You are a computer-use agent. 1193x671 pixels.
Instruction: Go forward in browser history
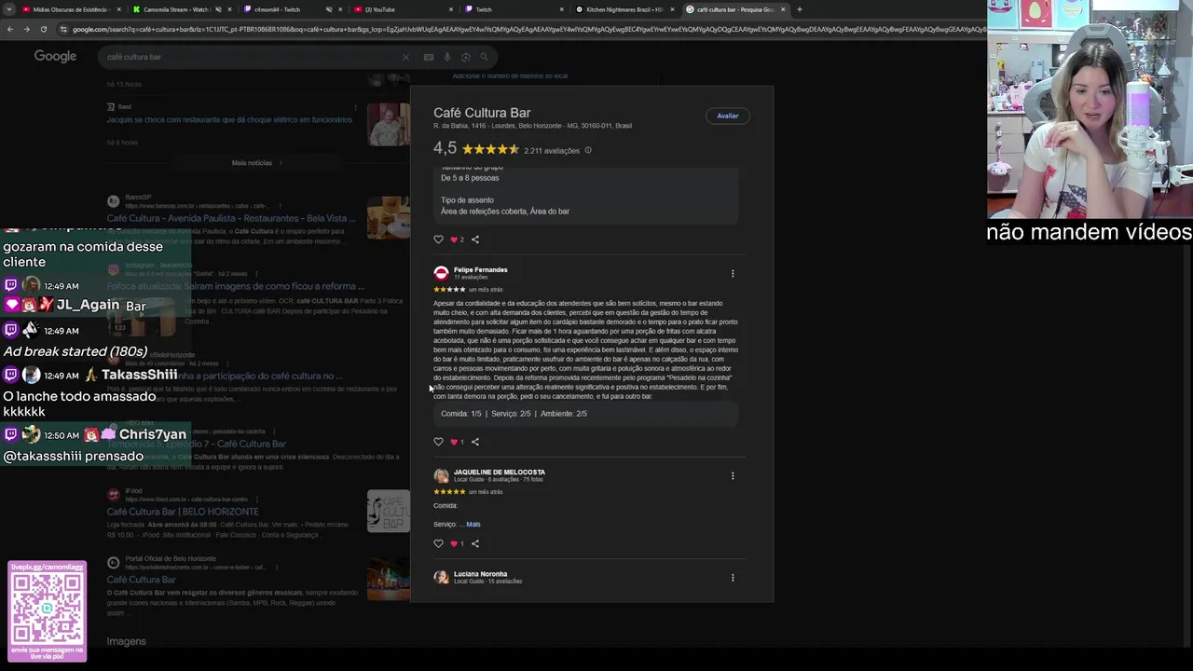[26, 29]
